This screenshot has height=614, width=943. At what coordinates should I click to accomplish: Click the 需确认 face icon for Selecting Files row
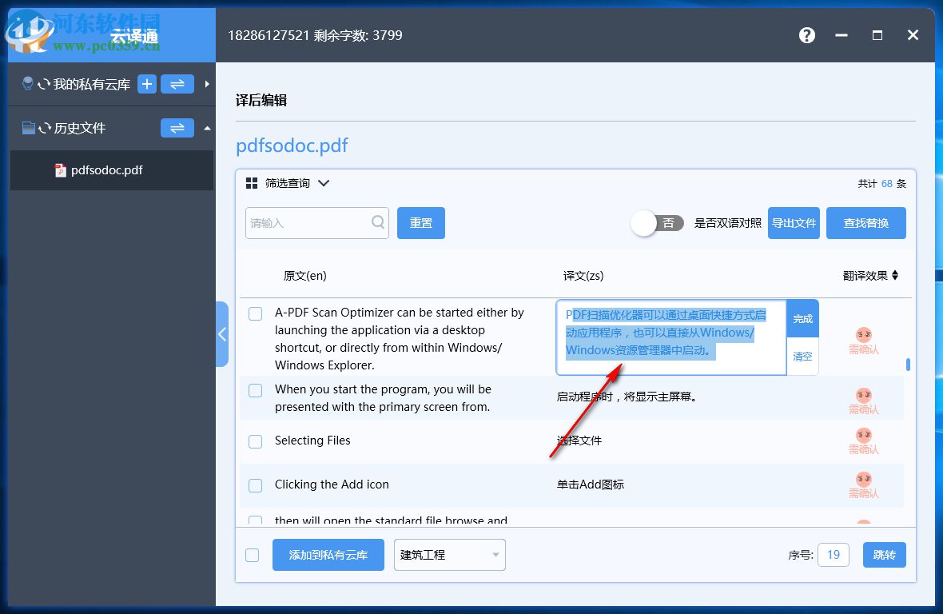864,435
